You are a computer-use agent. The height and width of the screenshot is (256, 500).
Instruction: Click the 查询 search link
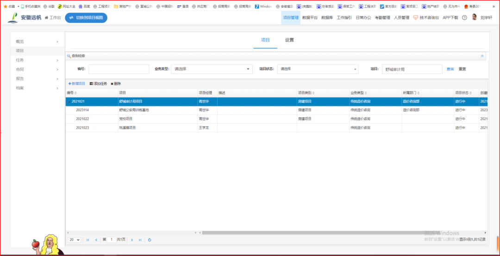[450, 69]
